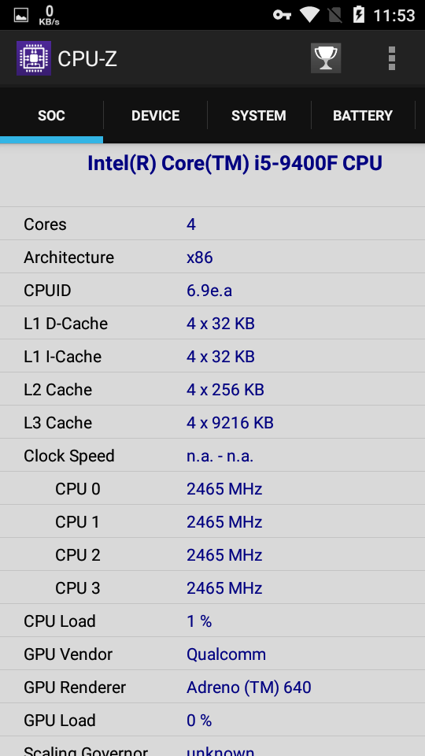Viewport: 425px width, 756px height.
Task: Tap the charging battery status icon
Action: (359, 15)
